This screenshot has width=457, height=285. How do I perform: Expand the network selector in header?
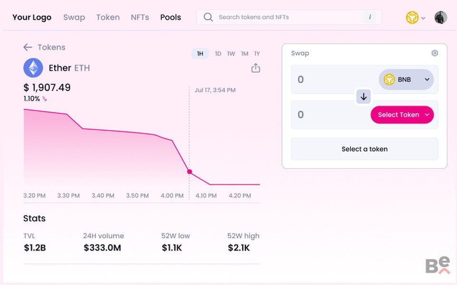pyautogui.click(x=415, y=18)
